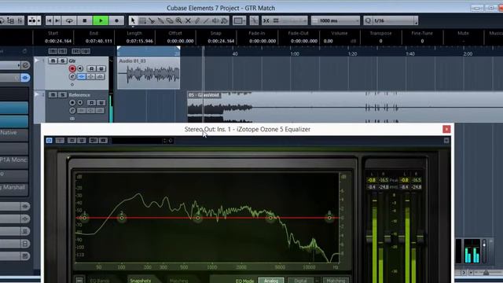The image size is (503, 283).
Task: Close the iZotope Ozone 5 Equalizer window
Action: [446, 129]
